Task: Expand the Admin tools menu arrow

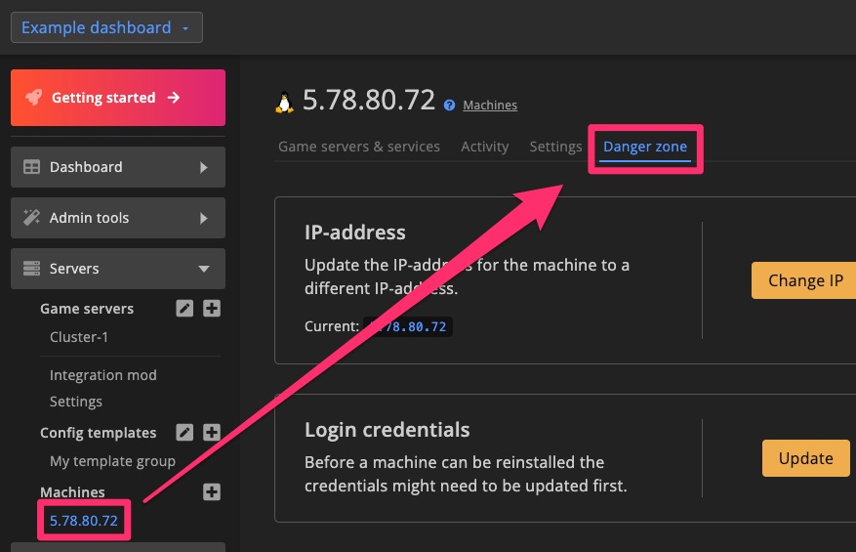Action: coord(203,218)
